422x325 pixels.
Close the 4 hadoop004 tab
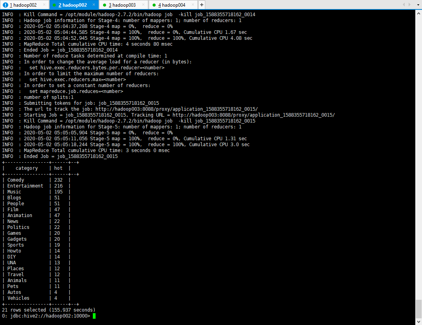coord(193,5)
